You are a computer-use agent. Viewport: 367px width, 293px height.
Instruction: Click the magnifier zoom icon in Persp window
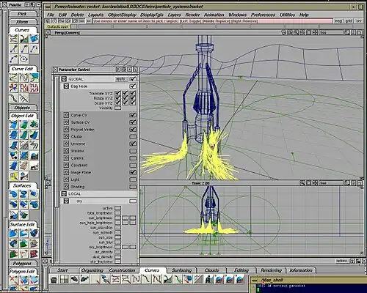coord(296,32)
